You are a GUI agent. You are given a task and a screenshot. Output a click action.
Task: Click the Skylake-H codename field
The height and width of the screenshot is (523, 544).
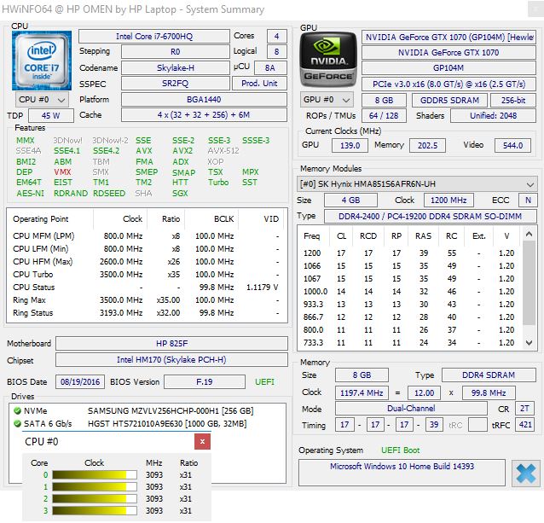(x=175, y=67)
